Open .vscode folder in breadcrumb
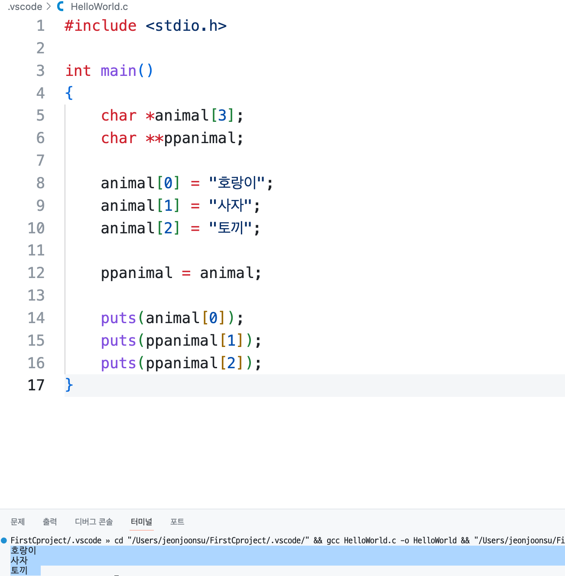The image size is (565, 576). [x=25, y=7]
